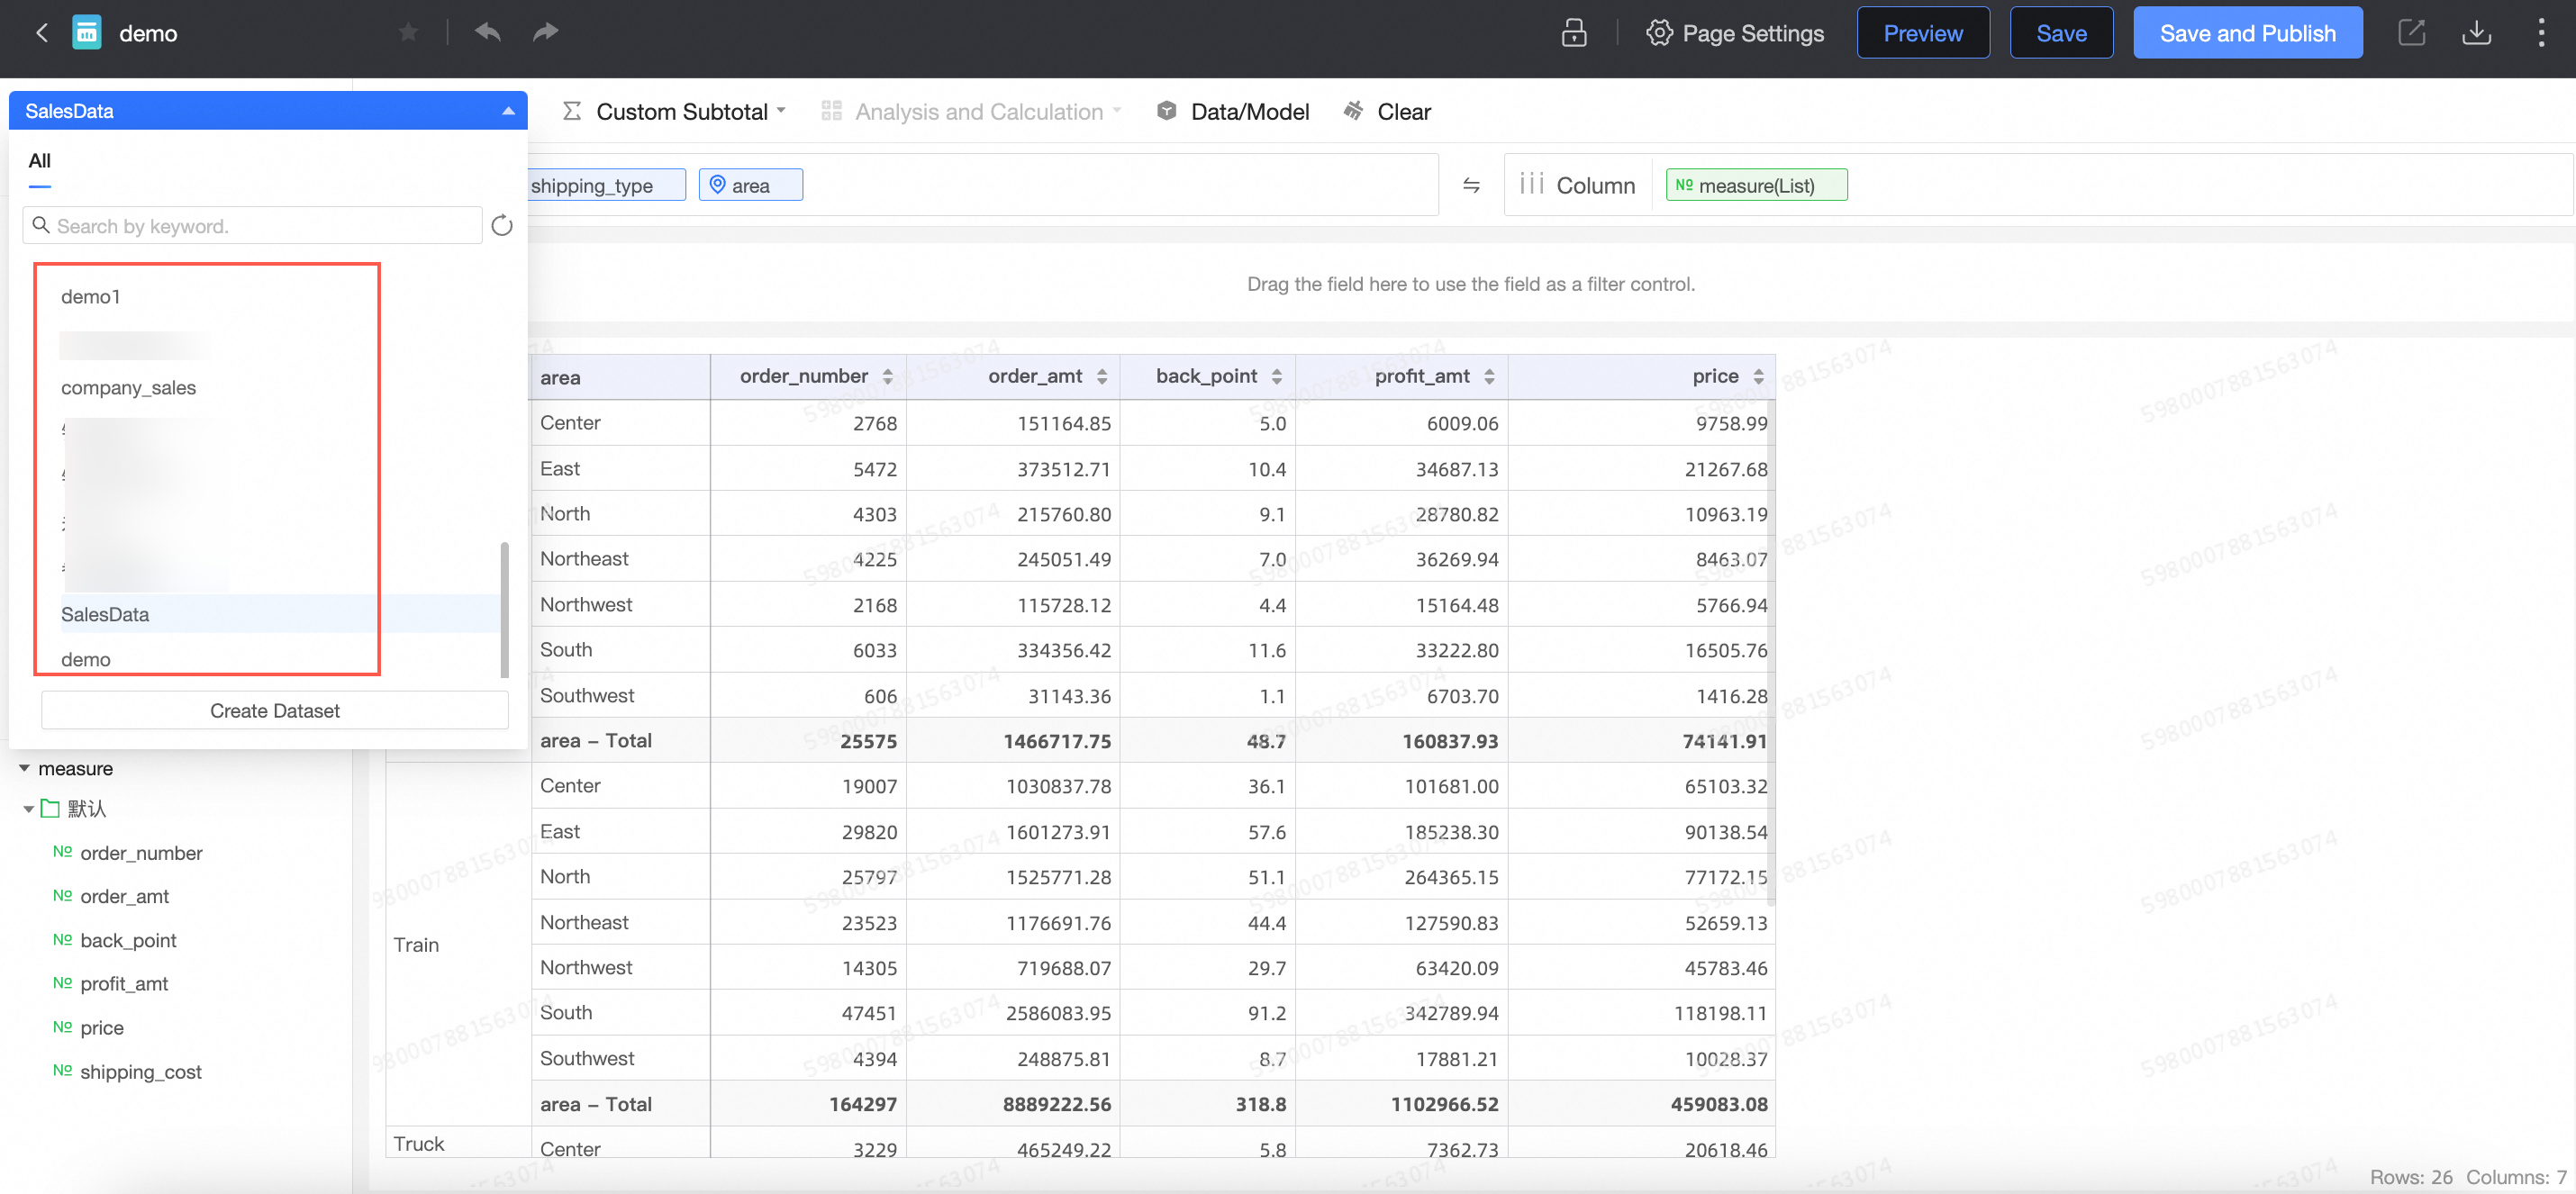Toggle sort on order_number column
Screen dimensions: 2576x1194
(x=887, y=377)
